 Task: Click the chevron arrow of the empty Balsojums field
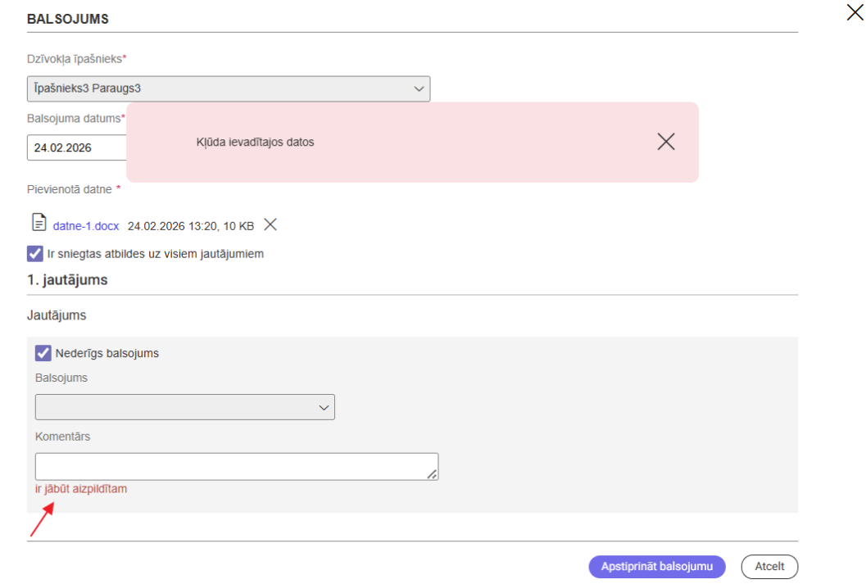pyautogui.click(x=324, y=407)
